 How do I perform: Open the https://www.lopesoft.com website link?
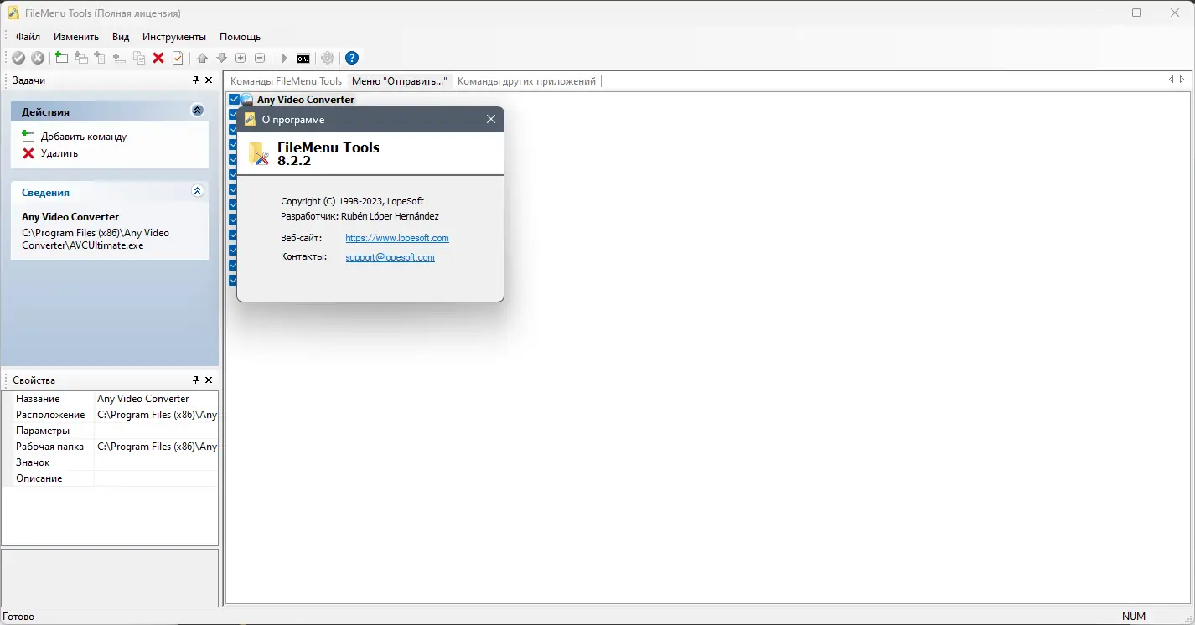point(397,238)
